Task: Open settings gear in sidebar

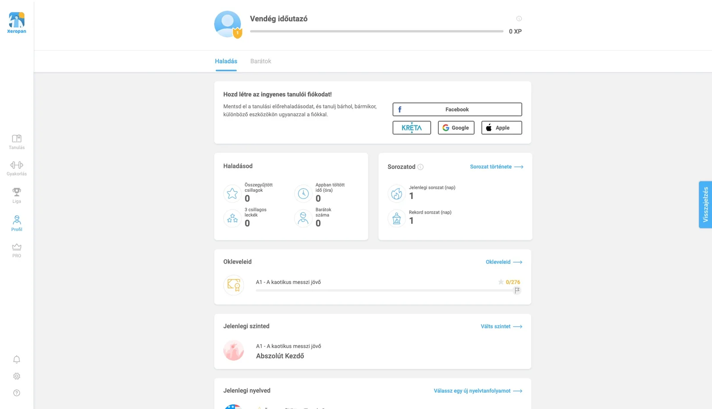Action: [x=16, y=376]
